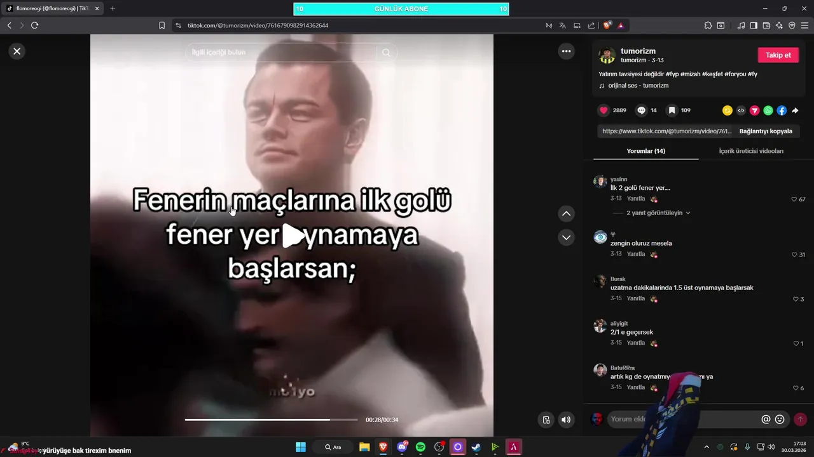Image resolution: width=814 pixels, height=457 pixels.
Task: Follow tumorizm with Takip et button
Action: pyautogui.click(x=778, y=55)
